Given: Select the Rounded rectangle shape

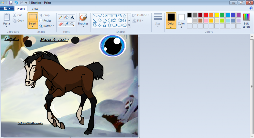Looking at the screenshot, I should point(115,16).
